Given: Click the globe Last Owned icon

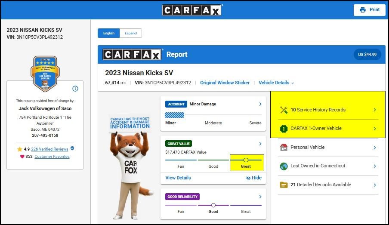Looking at the screenshot, I should (x=284, y=166).
